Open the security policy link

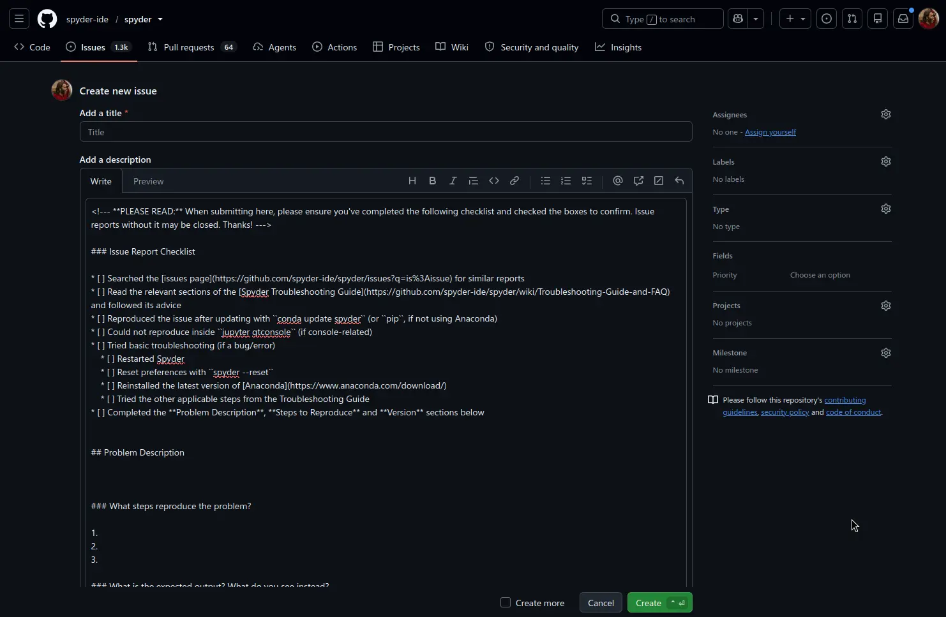tap(785, 412)
